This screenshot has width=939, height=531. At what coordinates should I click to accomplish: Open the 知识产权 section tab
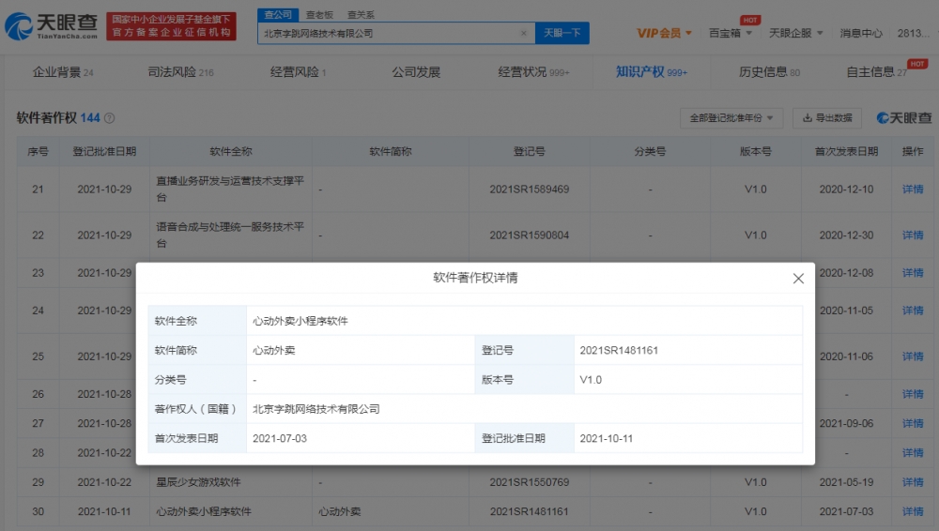click(x=651, y=72)
